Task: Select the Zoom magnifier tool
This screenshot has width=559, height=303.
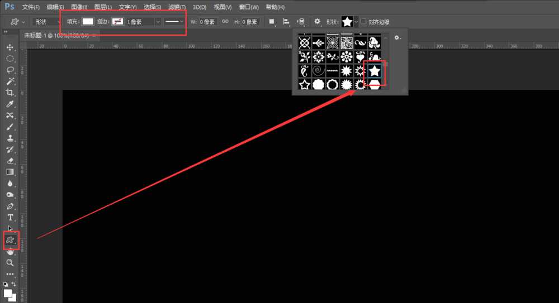Action: 10,262
